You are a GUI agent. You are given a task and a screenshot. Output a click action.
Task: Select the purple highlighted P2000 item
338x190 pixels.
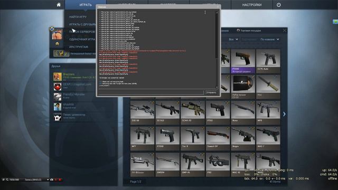click(x=243, y=61)
